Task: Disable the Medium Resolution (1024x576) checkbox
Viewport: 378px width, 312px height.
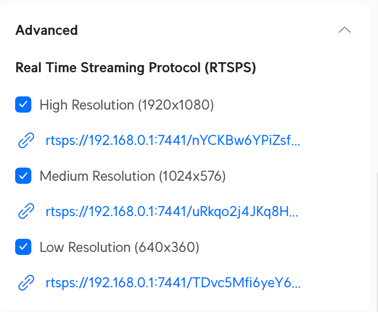Action: [x=23, y=176]
